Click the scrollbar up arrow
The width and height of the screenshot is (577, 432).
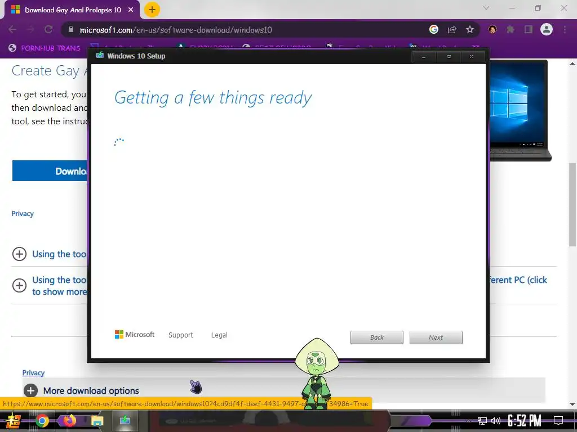572,64
